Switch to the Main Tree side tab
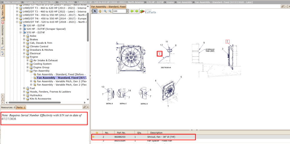The height and width of the screenshot is (144, 290). [x=3, y=12]
